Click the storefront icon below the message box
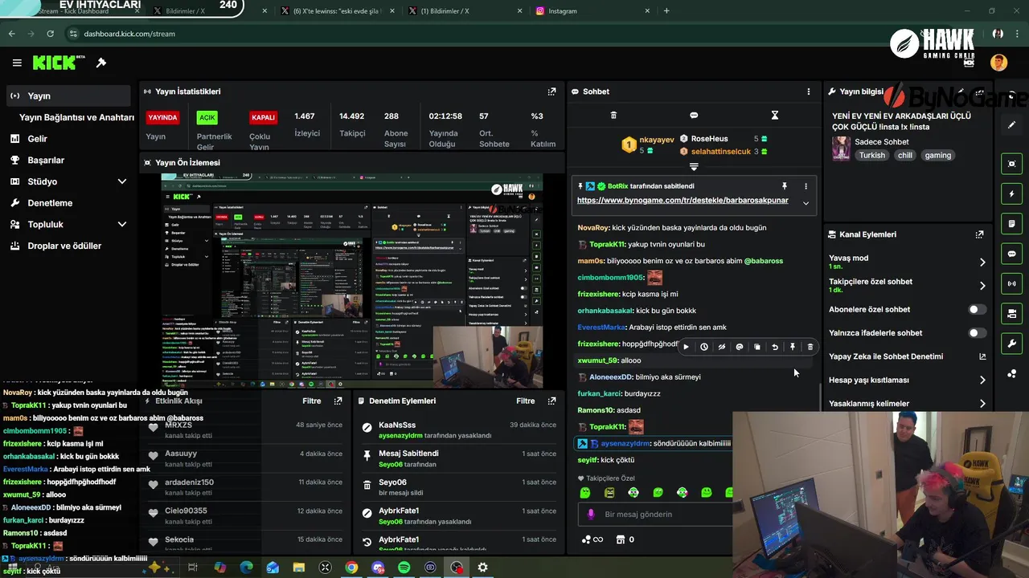The height and width of the screenshot is (578, 1029). pos(620,539)
